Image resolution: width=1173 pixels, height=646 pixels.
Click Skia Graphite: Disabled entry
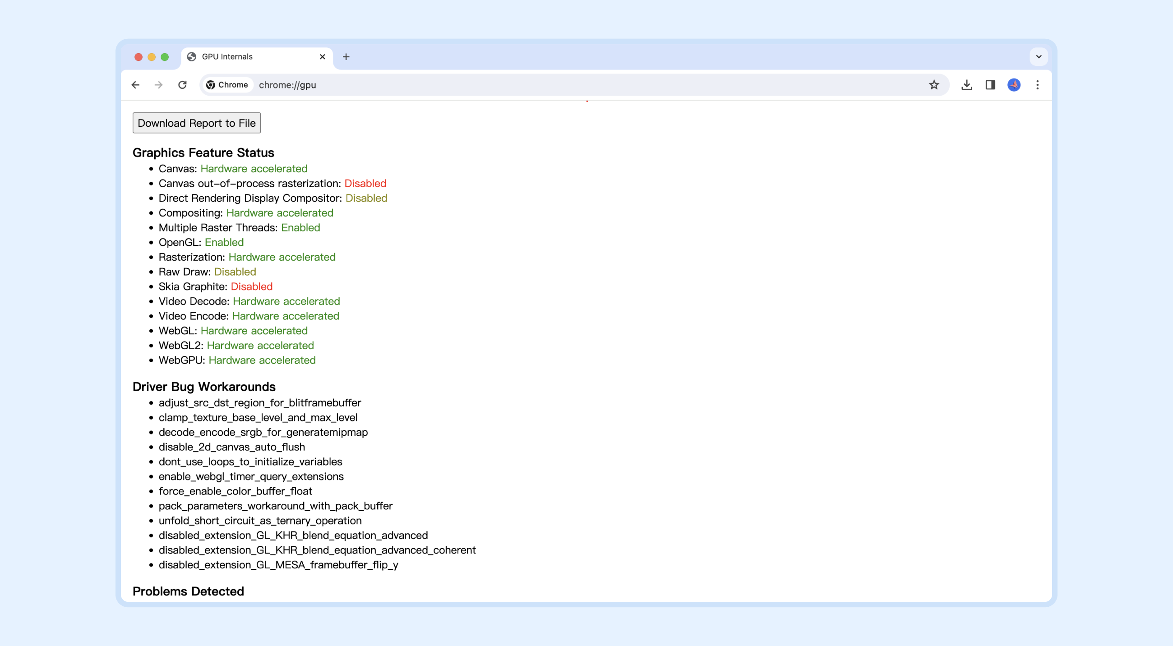(x=215, y=286)
